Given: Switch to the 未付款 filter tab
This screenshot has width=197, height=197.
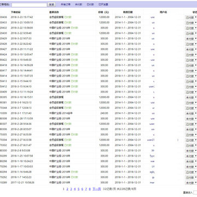Looking at the screenshot, I should pos(79,4).
